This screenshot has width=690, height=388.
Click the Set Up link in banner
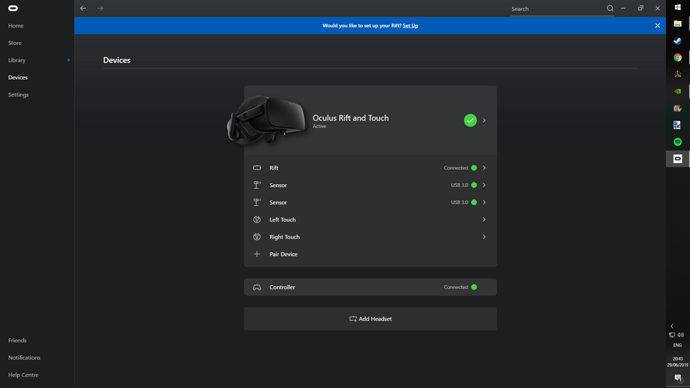coord(410,25)
